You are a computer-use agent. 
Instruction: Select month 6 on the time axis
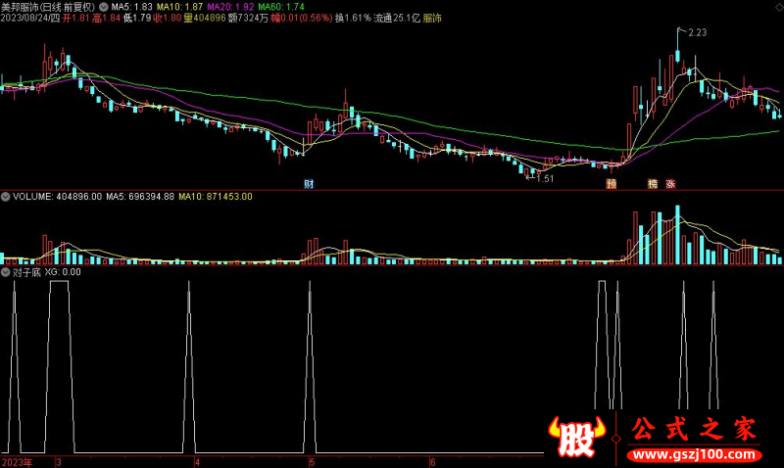[x=433, y=462]
